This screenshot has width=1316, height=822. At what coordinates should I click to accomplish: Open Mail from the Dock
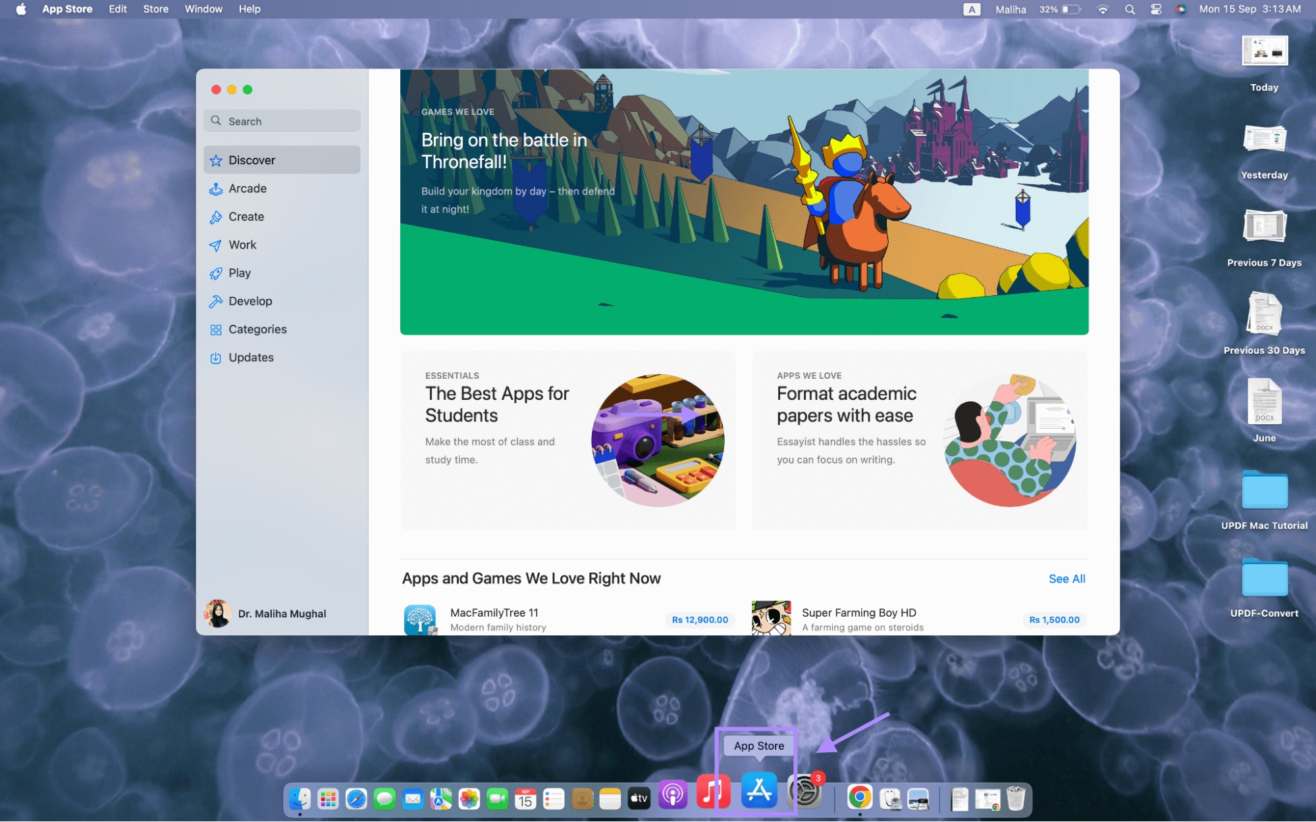point(413,798)
